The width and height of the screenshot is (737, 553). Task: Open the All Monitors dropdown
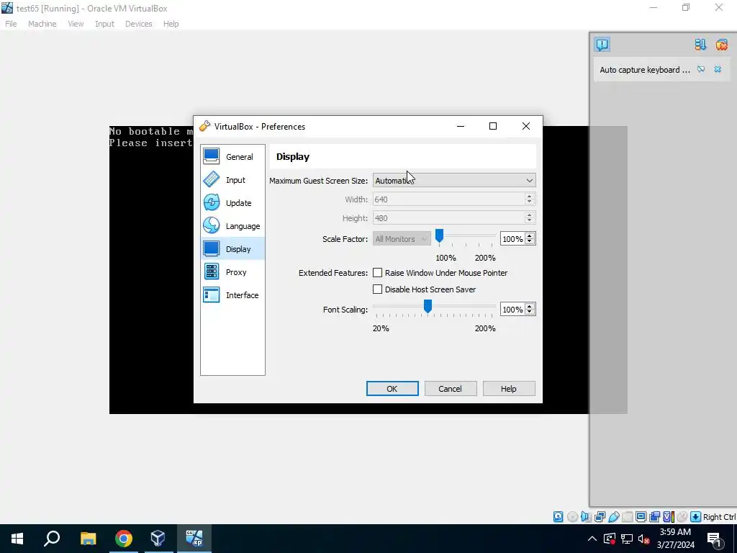(402, 239)
